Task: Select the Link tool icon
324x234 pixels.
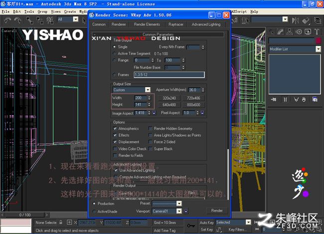Action: point(30,20)
